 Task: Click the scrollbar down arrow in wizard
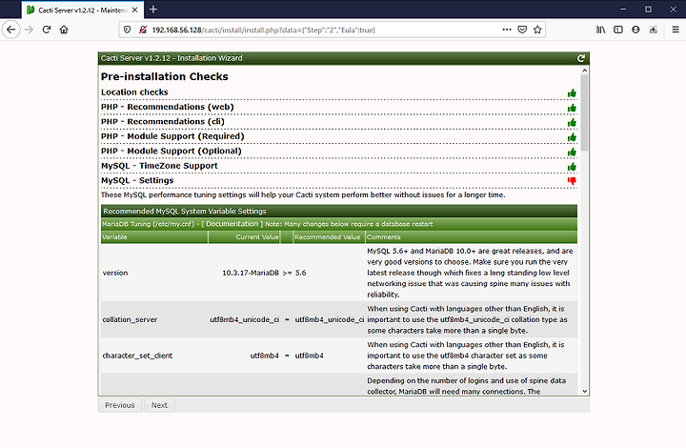[x=585, y=392]
